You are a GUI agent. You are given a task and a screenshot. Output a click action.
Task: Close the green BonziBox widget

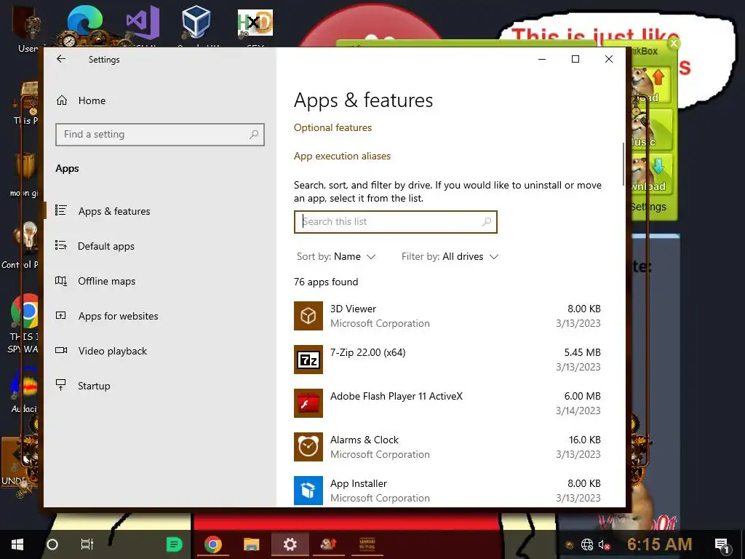pos(673,44)
